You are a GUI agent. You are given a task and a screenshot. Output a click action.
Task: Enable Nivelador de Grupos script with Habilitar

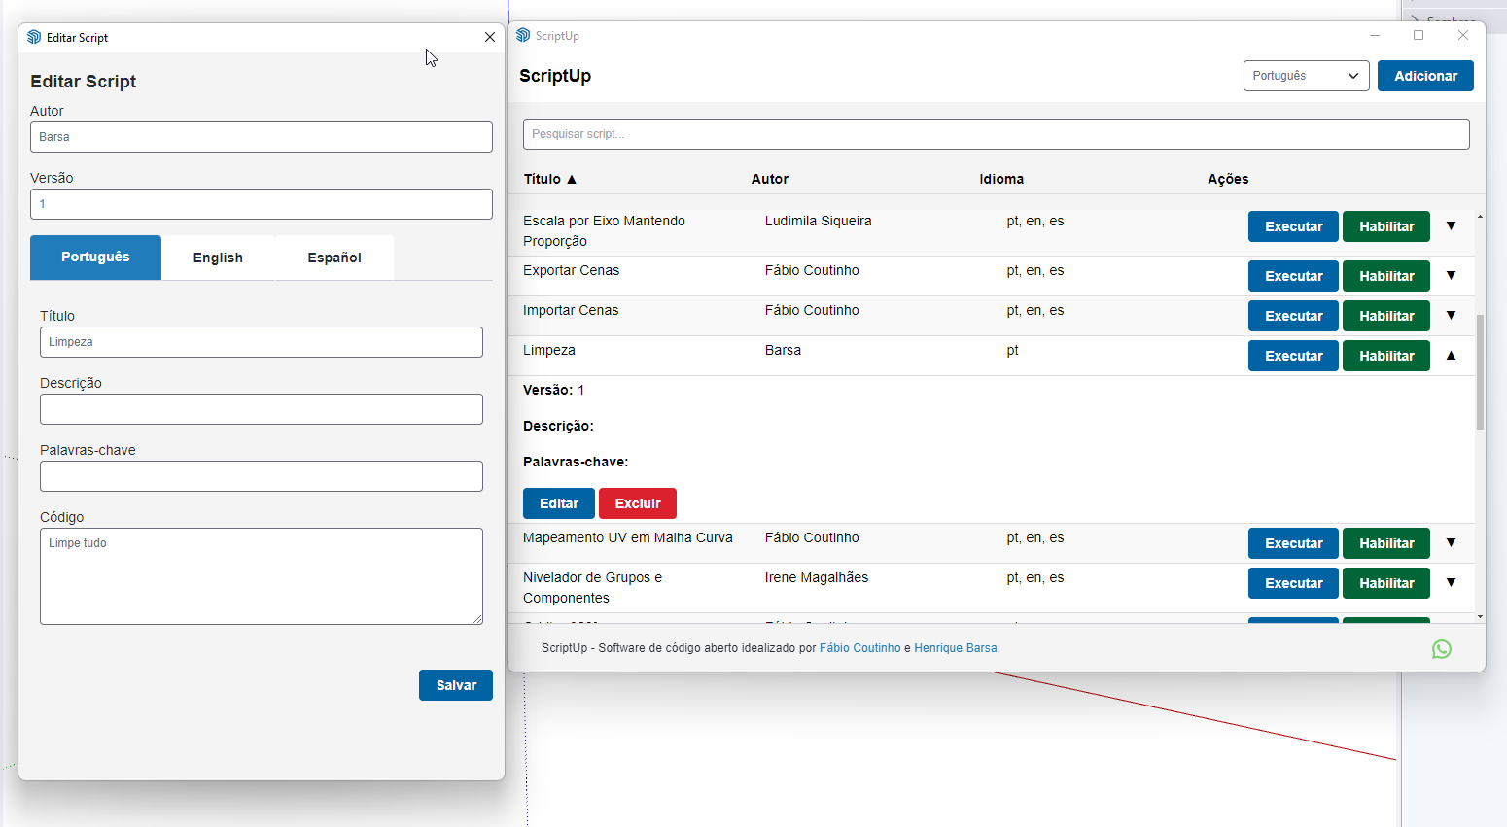coord(1386,583)
